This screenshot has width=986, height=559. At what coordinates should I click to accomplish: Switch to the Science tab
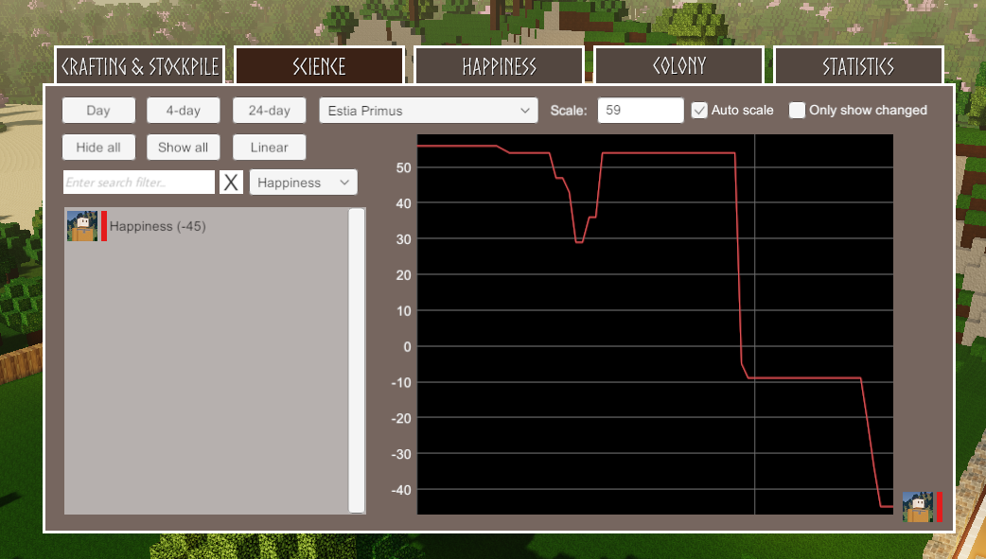click(319, 65)
